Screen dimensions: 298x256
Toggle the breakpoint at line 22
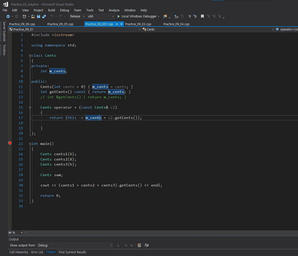10,143
